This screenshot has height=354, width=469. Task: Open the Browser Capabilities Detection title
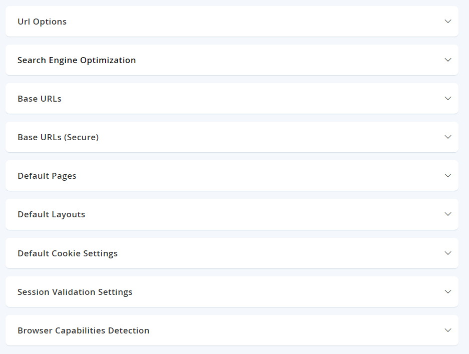tap(84, 330)
